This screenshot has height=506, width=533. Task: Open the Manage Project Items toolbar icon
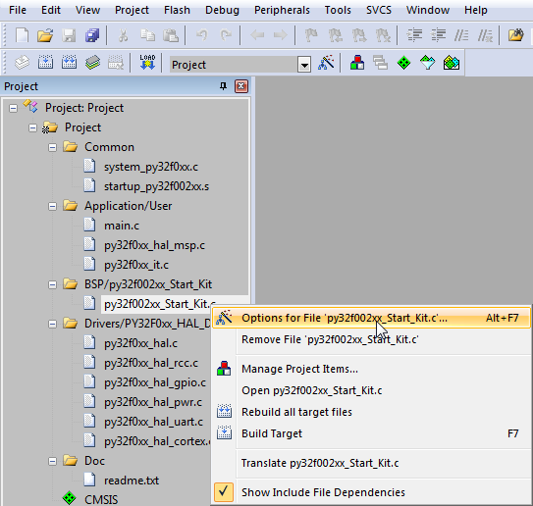[x=357, y=63]
